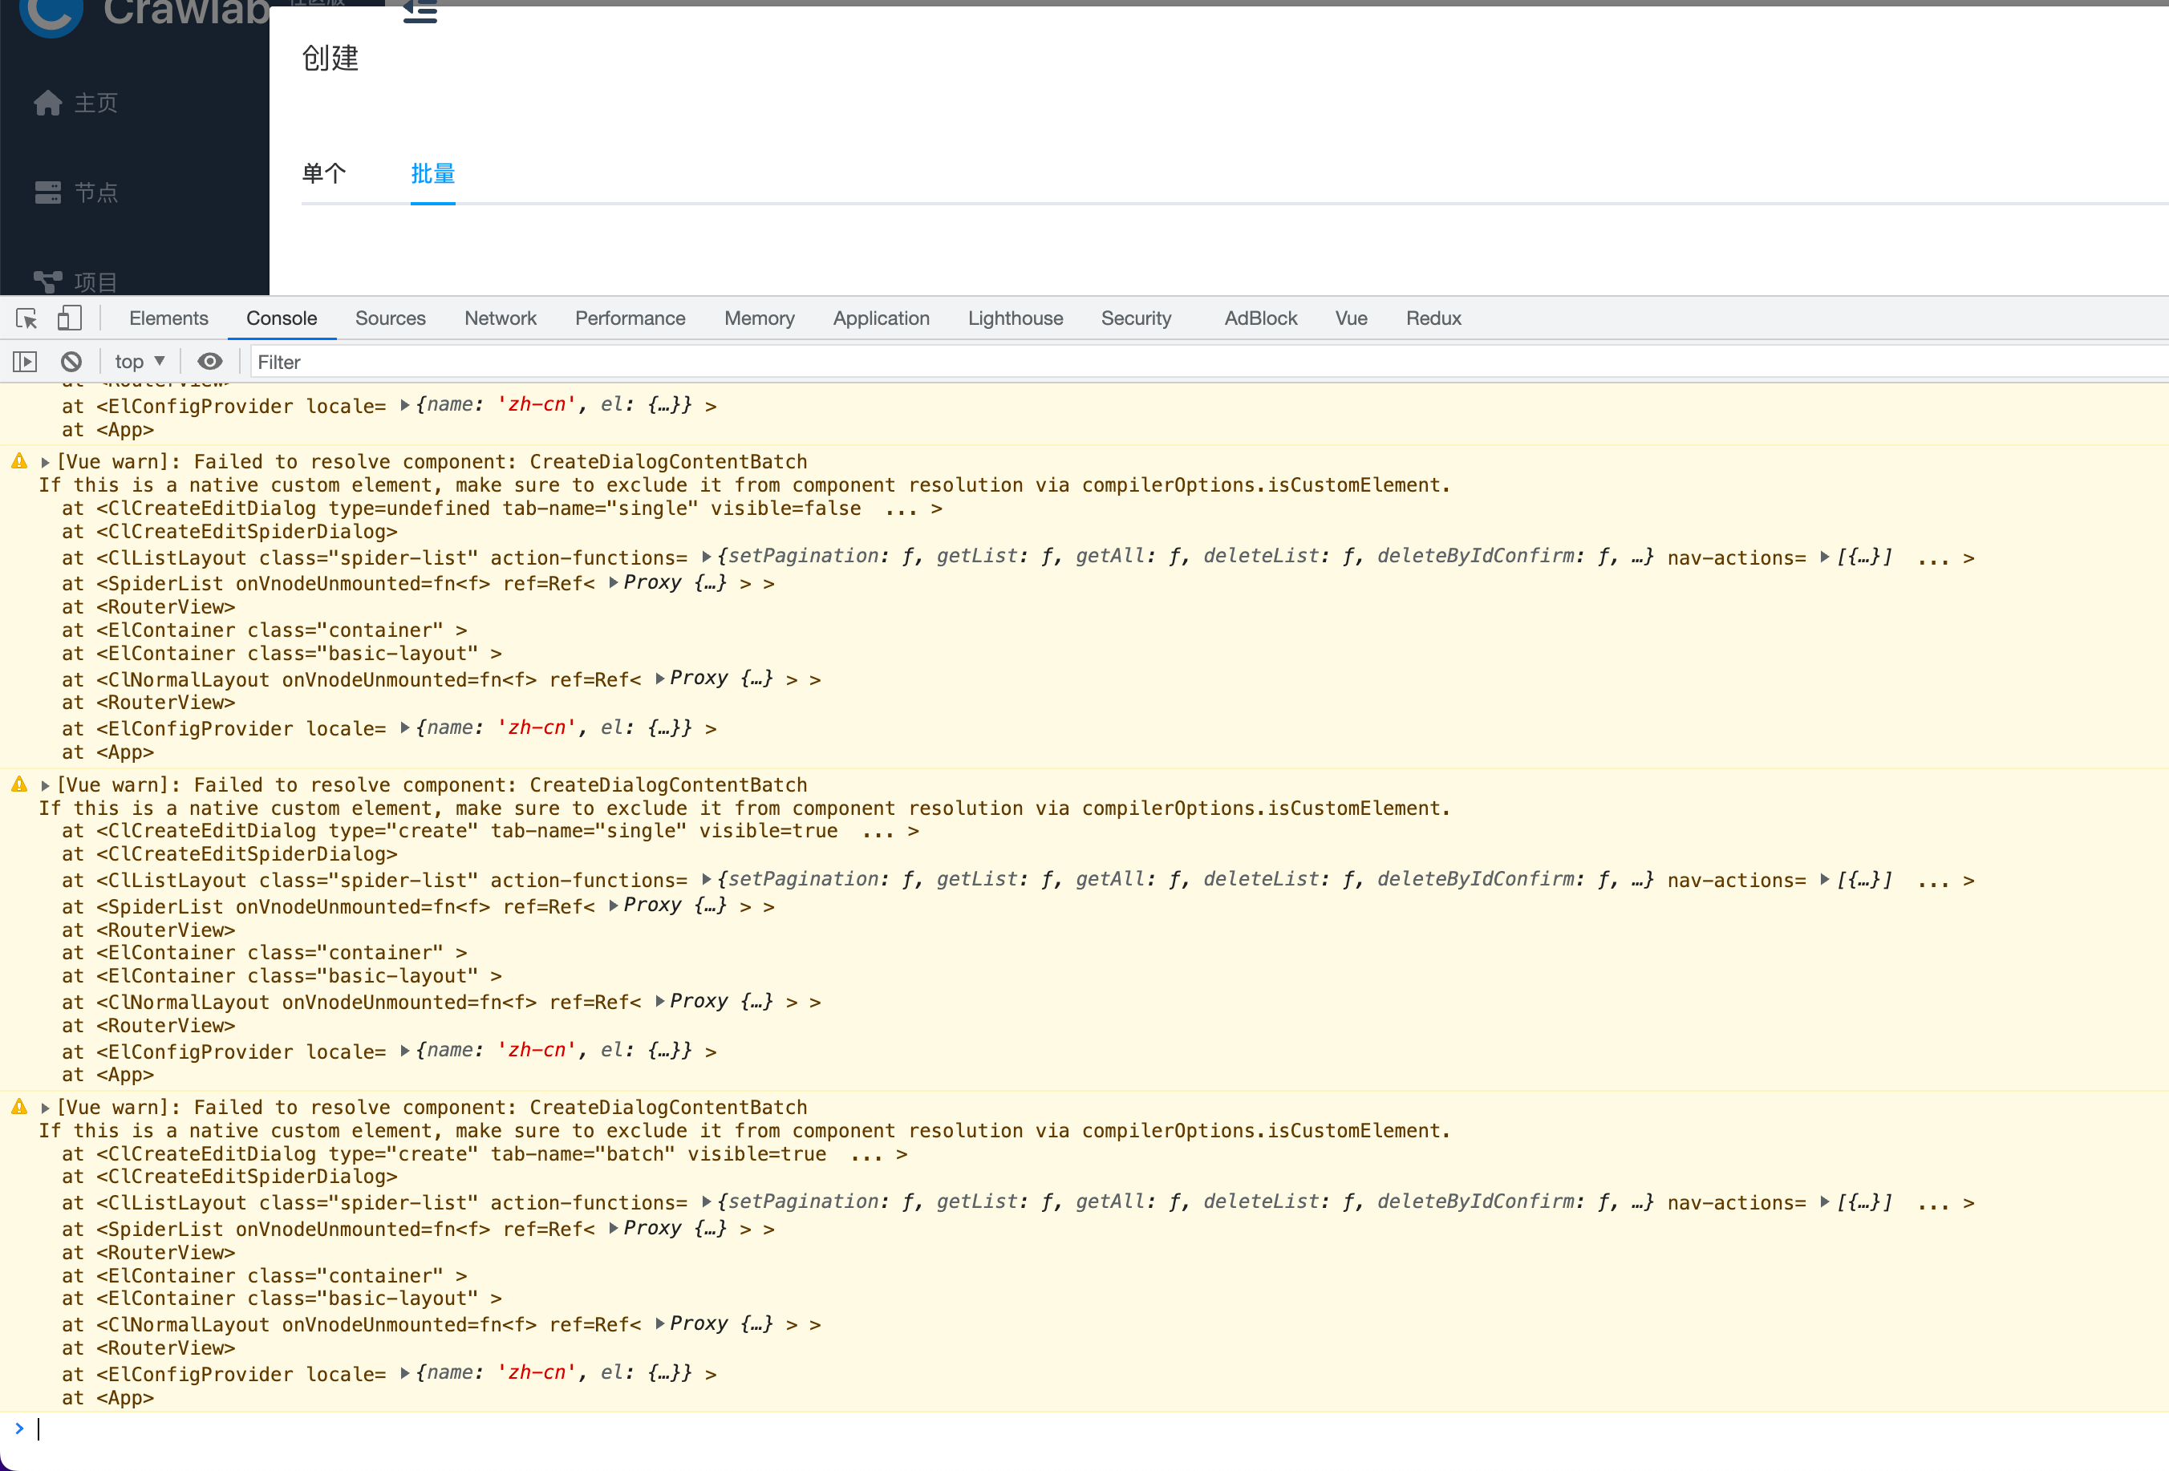Open the Vue devtools panel
This screenshot has width=2169, height=1471.
coord(1351,318)
